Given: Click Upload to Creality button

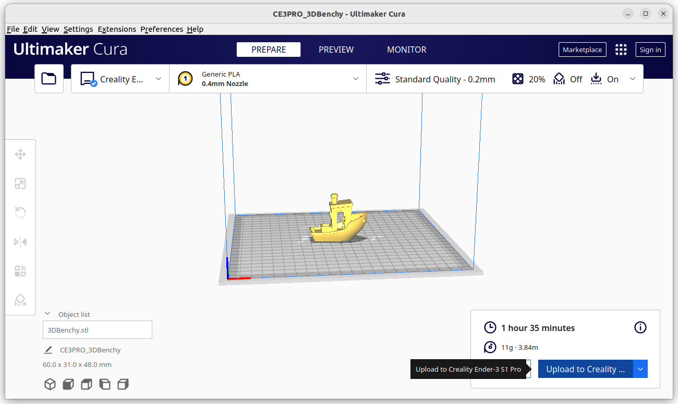Looking at the screenshot, I should pyautogui.click(x=586, y=369).
